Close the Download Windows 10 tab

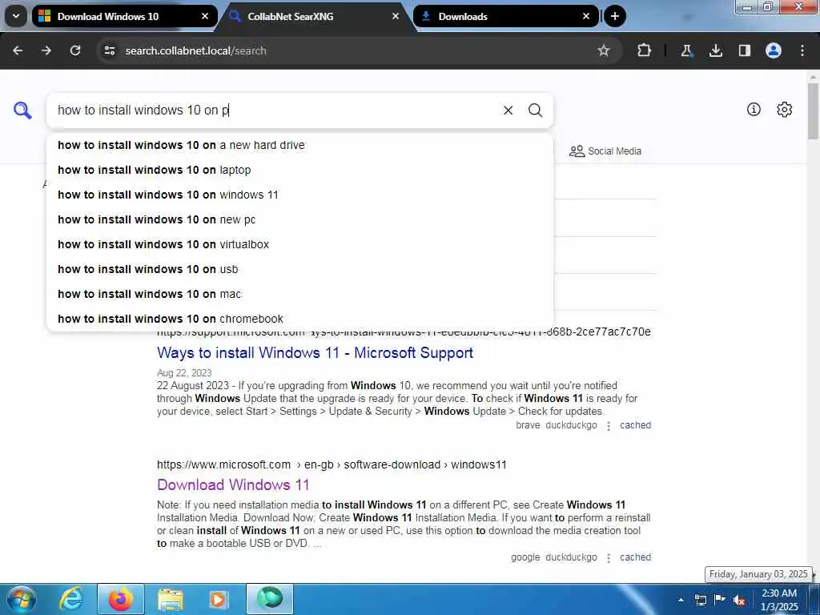coord(205,16)
